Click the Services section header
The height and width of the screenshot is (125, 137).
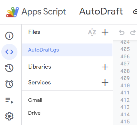[x=39, y=82]
